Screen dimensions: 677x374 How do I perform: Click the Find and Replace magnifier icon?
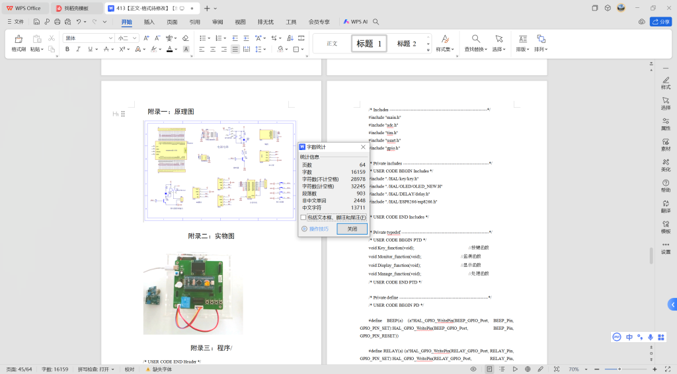476,39
